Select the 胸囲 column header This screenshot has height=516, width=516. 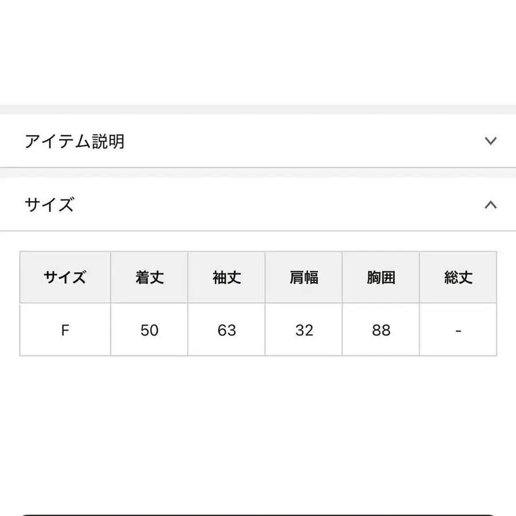381,277
